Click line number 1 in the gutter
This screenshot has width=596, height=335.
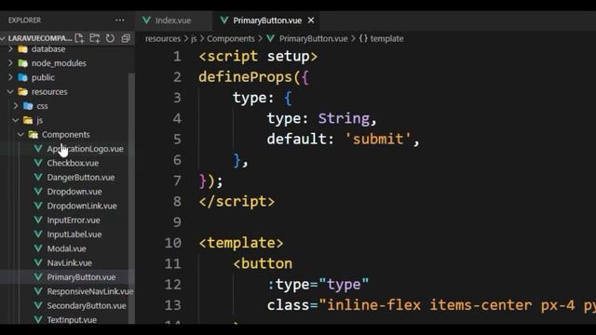[177, 56]
